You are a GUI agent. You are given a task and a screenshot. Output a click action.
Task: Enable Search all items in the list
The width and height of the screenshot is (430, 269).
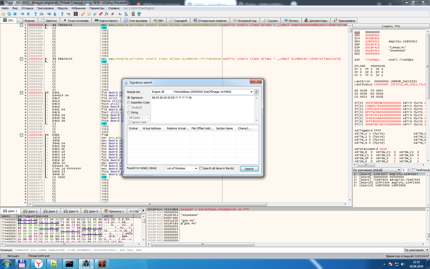201,168
